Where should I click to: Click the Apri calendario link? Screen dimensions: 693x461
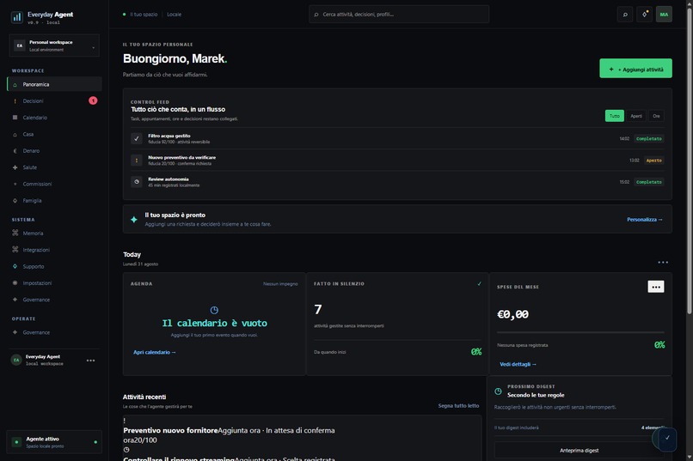click(x=154, y=352)
